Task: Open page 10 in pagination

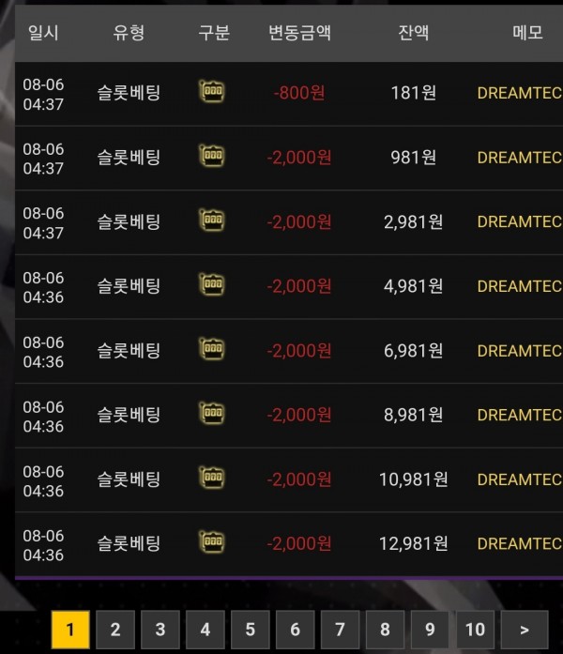Action: tap(475, 630)
